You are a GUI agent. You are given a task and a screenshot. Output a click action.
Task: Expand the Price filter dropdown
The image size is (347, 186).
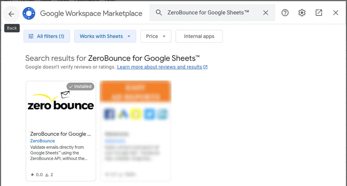pos(156,36)
